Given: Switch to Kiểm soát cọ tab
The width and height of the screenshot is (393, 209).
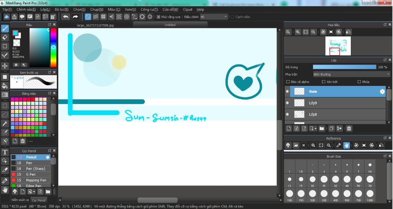Looking at the screenshot, I should click(x=20, y=200).
